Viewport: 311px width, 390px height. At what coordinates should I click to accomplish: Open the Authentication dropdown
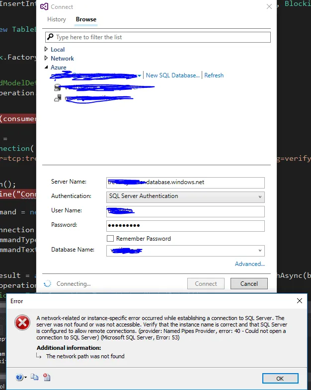click(185, 197)
